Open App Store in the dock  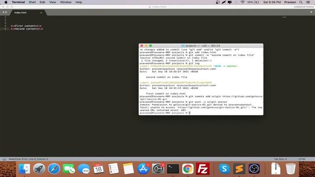coord(143,169)
